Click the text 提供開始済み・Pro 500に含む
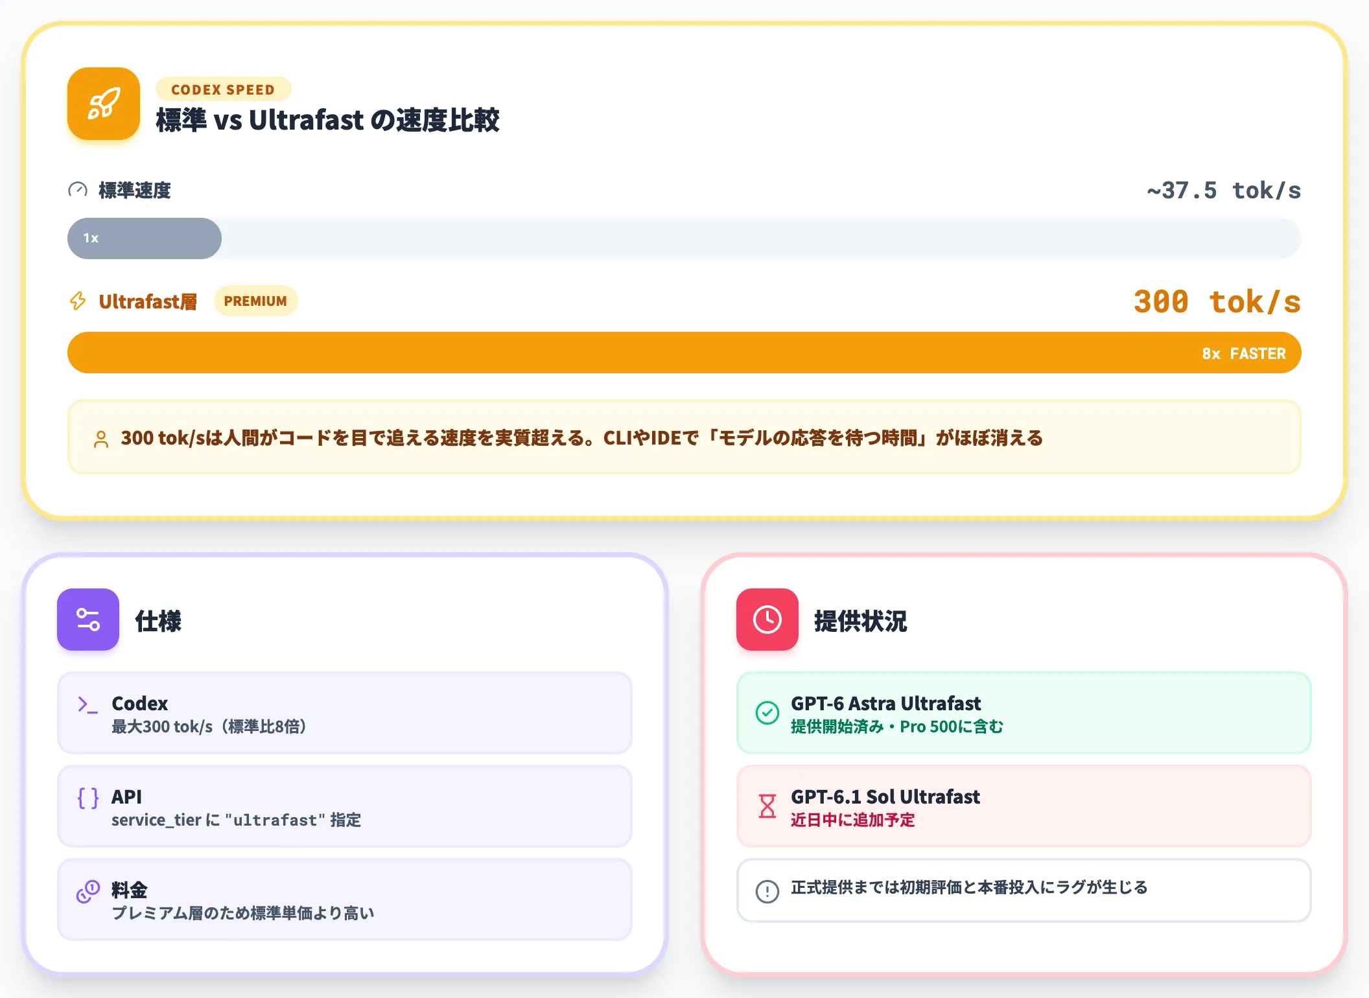 coord(897,727)
